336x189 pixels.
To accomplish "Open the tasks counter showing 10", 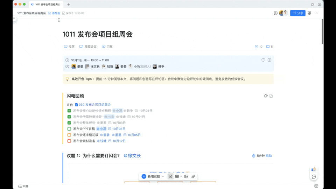I will coord(258,47).
